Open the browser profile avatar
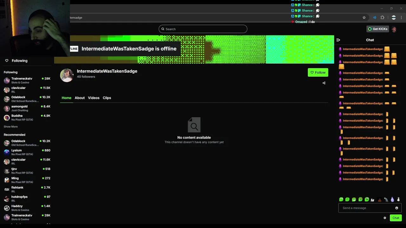The image size is (406, 228). (x=394, y=17)
